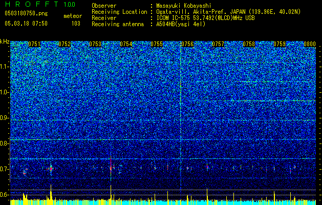Click the red echo cluster left of 0751

point(25,172)
